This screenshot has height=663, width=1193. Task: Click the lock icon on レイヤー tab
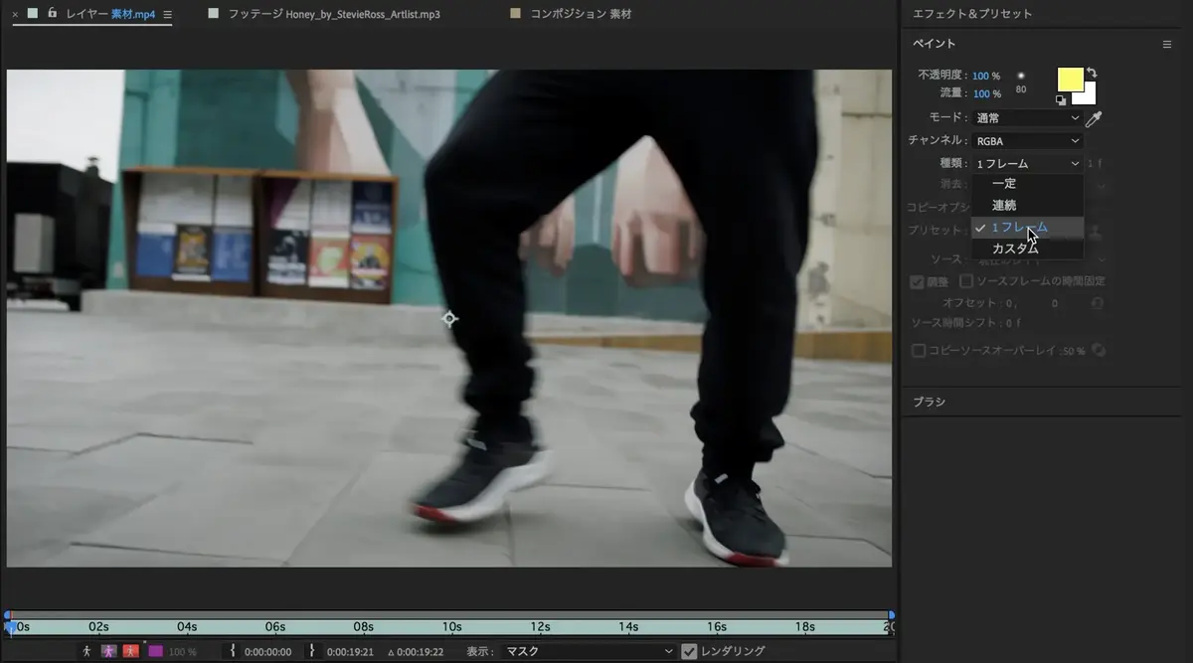tap(52, 14)
